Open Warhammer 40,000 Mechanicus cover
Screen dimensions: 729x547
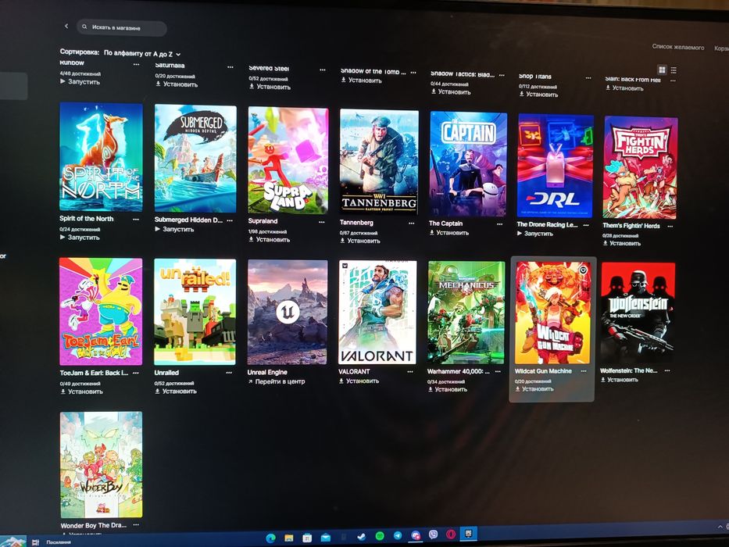466,312
